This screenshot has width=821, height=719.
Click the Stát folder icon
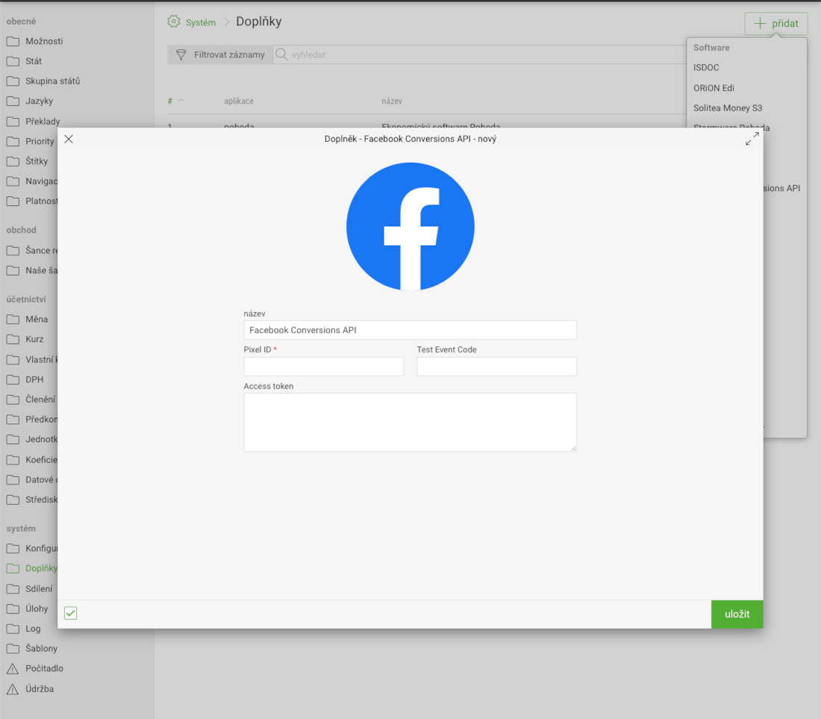coord(13,61)
